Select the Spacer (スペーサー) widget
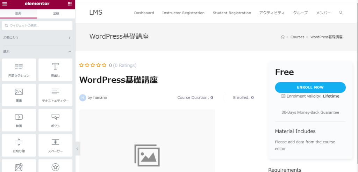The image size is (358, 172). coord(55,145)
